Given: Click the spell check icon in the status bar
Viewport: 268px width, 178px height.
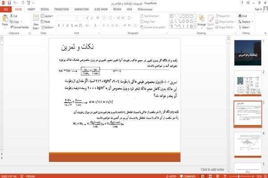Looking at the screenshot, I should tap(22, 176).
